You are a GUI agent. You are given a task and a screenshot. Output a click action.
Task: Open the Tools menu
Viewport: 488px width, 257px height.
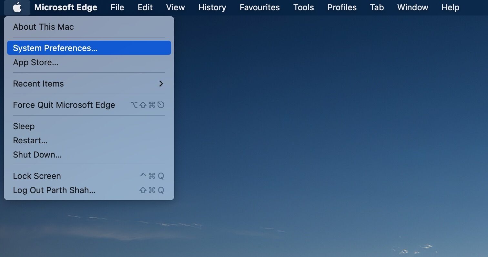tap(303, 7)
